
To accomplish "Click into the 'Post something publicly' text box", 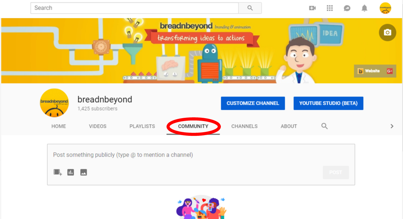I will tap(201, 155).
